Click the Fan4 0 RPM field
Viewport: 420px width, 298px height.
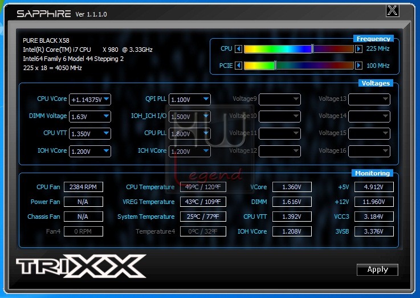pyautogui.click(x=83, y=231)
